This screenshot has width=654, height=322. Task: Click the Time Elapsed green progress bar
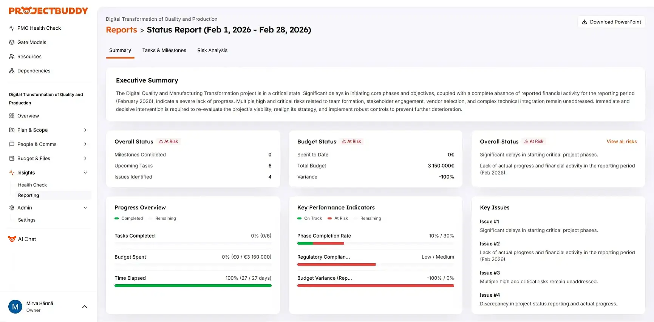[x=193, y=286]
